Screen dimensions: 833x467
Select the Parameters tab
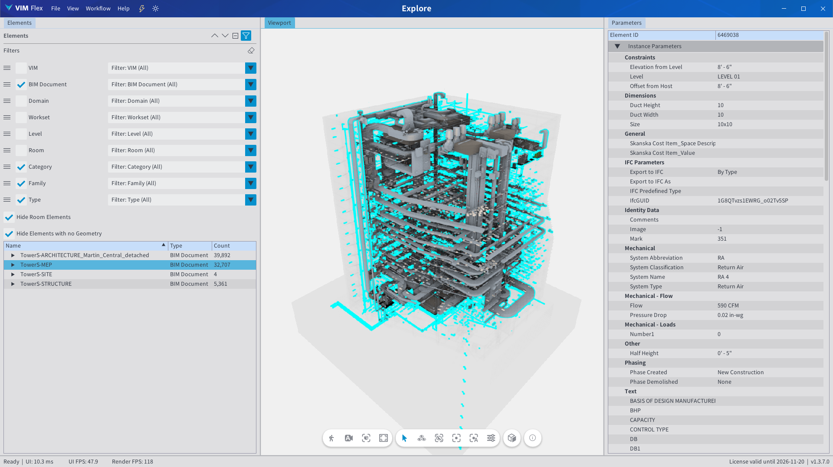point(626,23)
